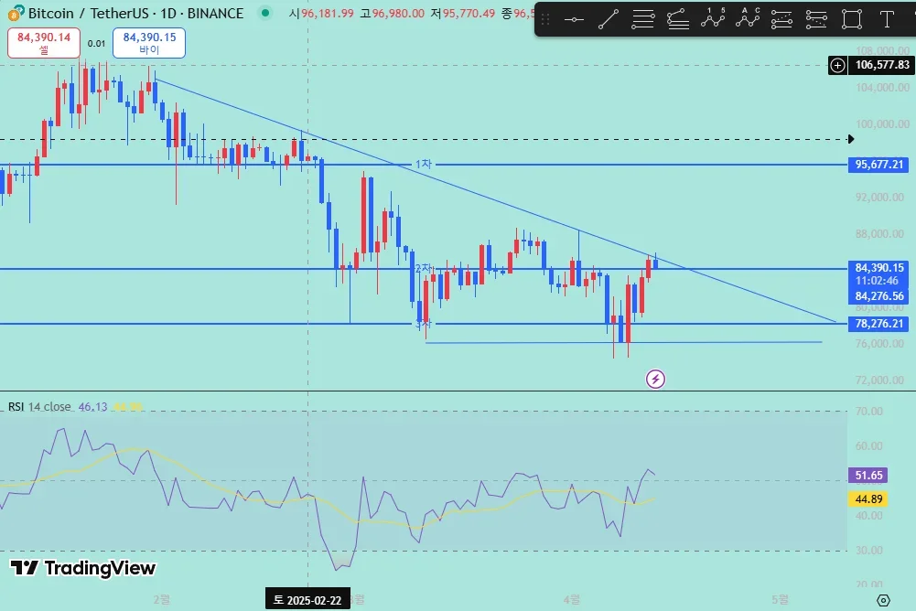Click the Bitcoin symbol logo
The image size is (916, 611).
click(16, 12)
